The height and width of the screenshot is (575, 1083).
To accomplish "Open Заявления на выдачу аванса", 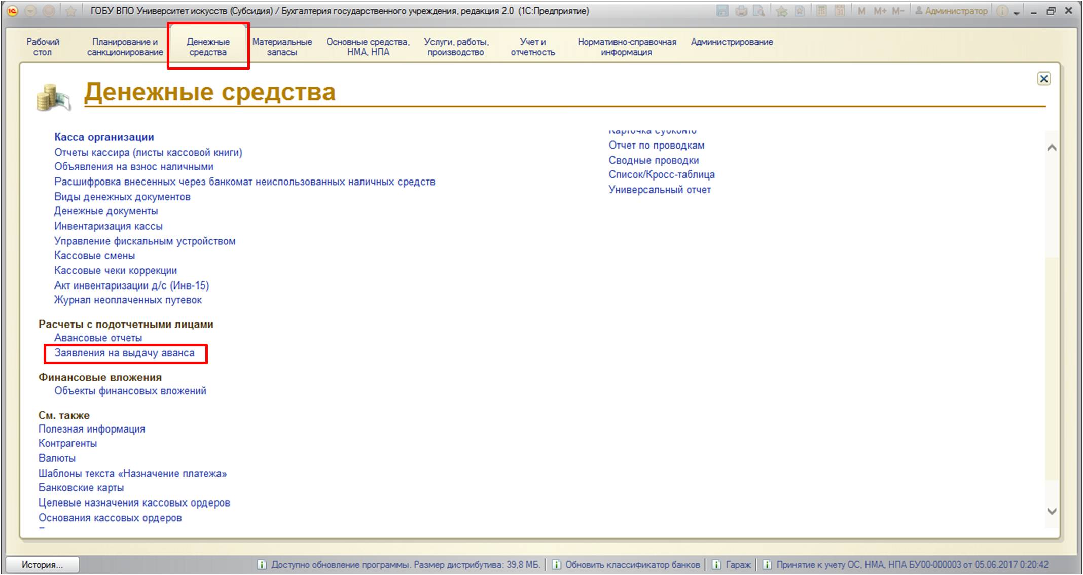I will tap(124, 353).
